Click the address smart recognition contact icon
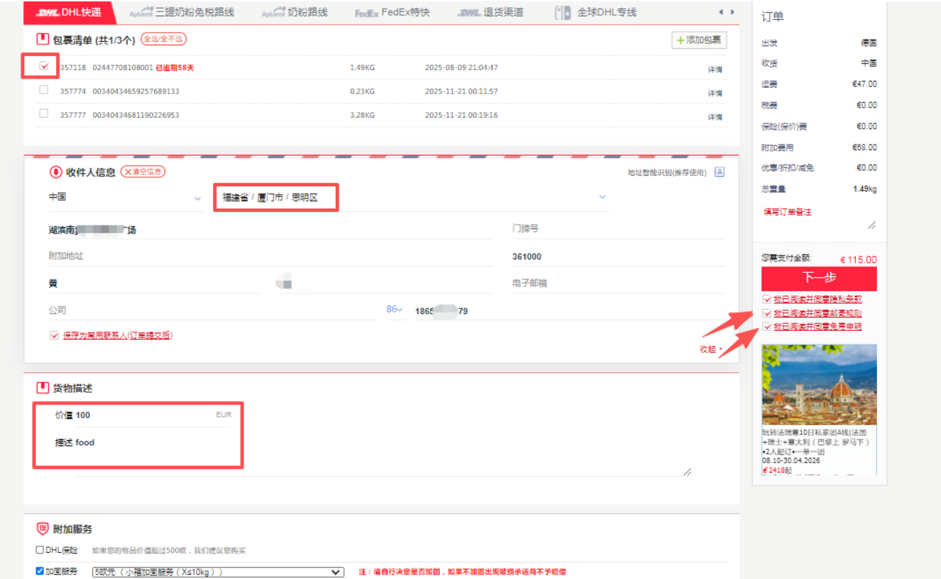The image size is (941, 579). coord(719,172)
